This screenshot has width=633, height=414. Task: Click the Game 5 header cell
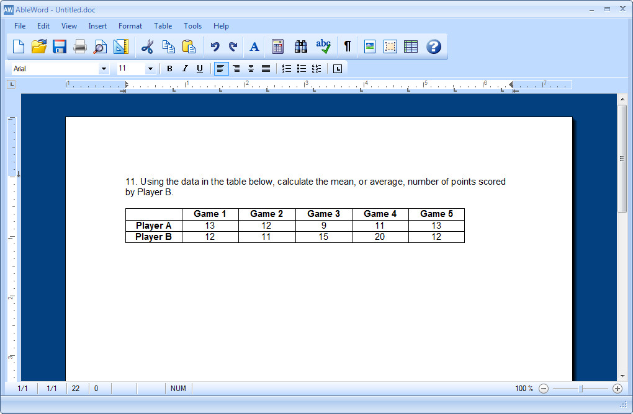click(x=436, y=214)
